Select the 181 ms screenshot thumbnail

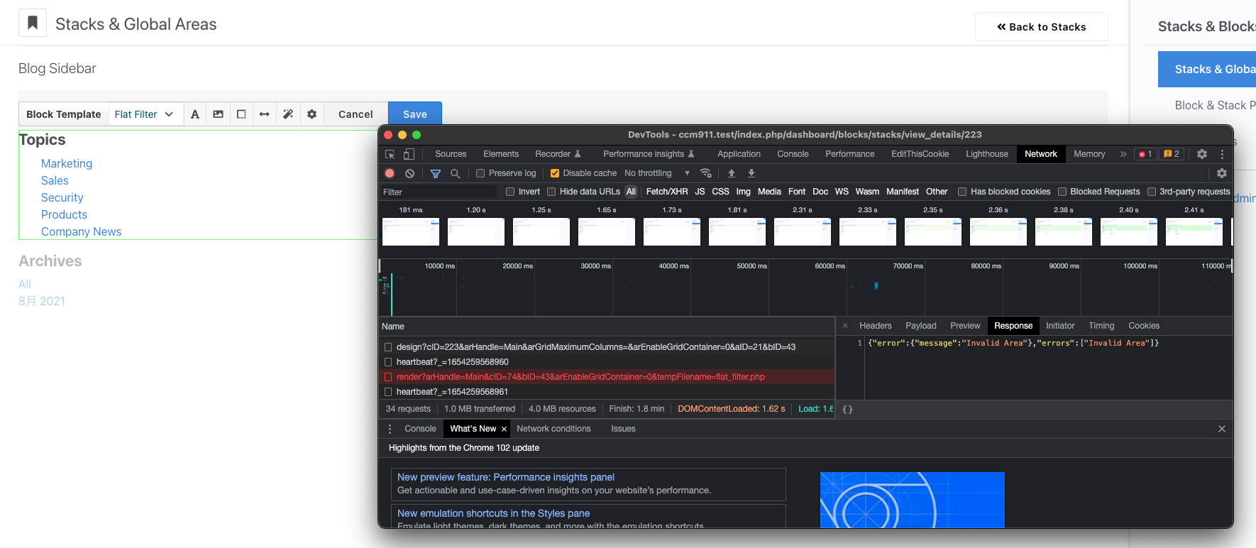(x=411, y=231)
